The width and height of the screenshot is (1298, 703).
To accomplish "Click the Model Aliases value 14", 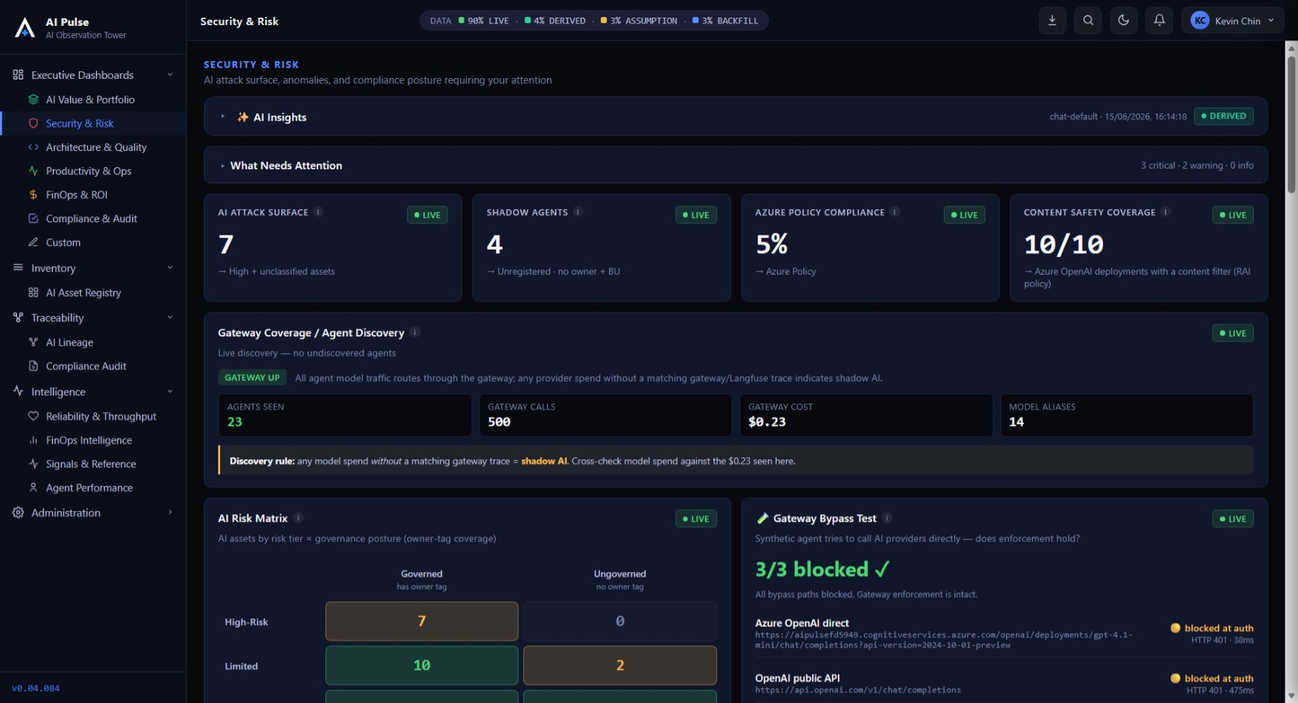I will click(x=1016, y=422).
